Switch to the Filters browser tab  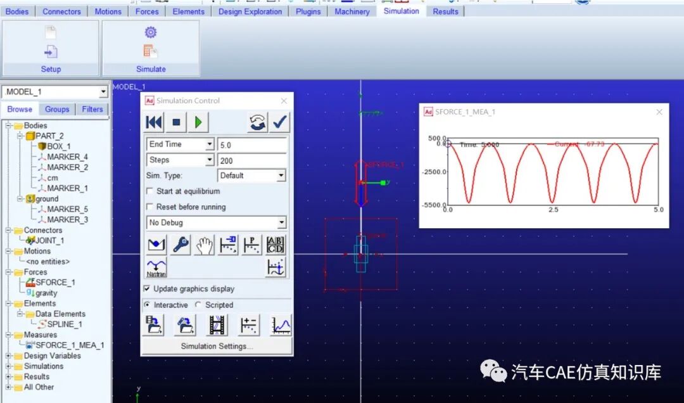click(92, 109)
